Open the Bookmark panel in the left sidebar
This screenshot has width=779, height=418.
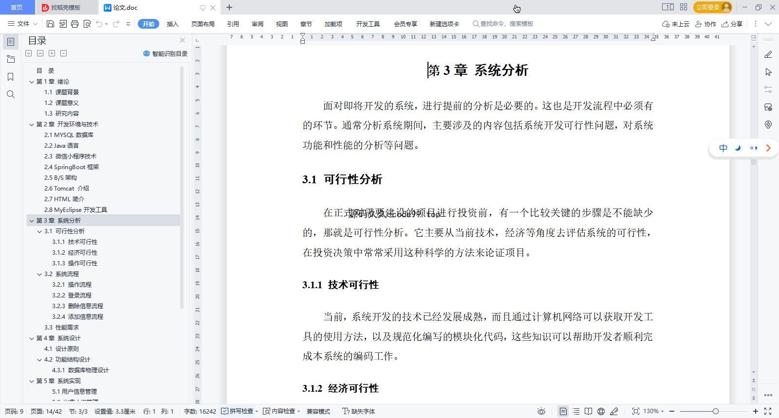click(x=11, y=77)
